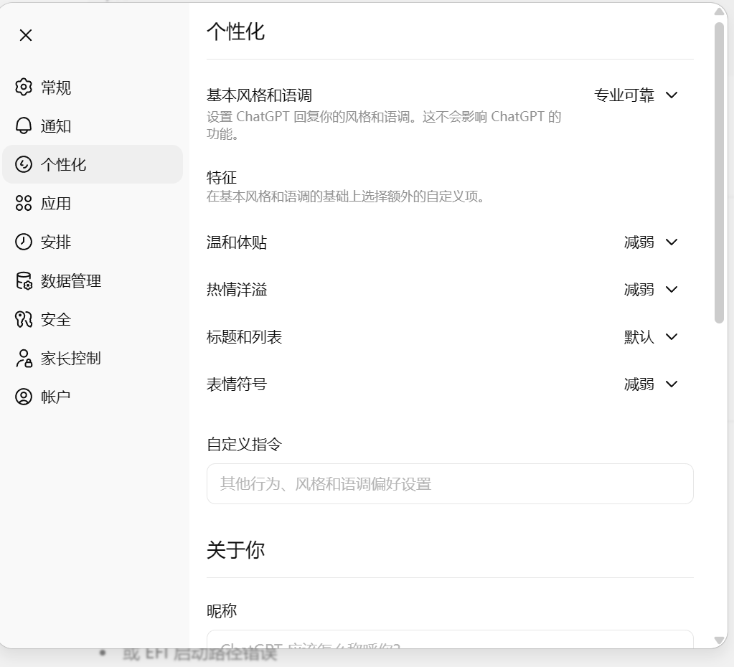Click the gear icon beside 常规
Image resolution: width=734 pixels, height=667 pixels.
24,87
